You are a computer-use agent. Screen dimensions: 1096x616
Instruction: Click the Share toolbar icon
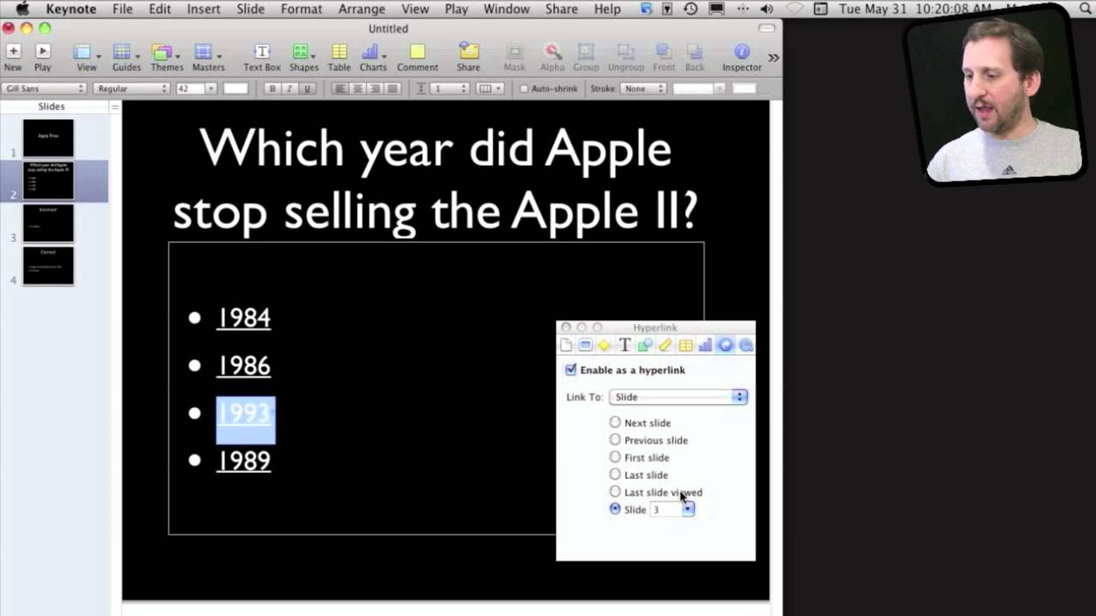[468, 57]
